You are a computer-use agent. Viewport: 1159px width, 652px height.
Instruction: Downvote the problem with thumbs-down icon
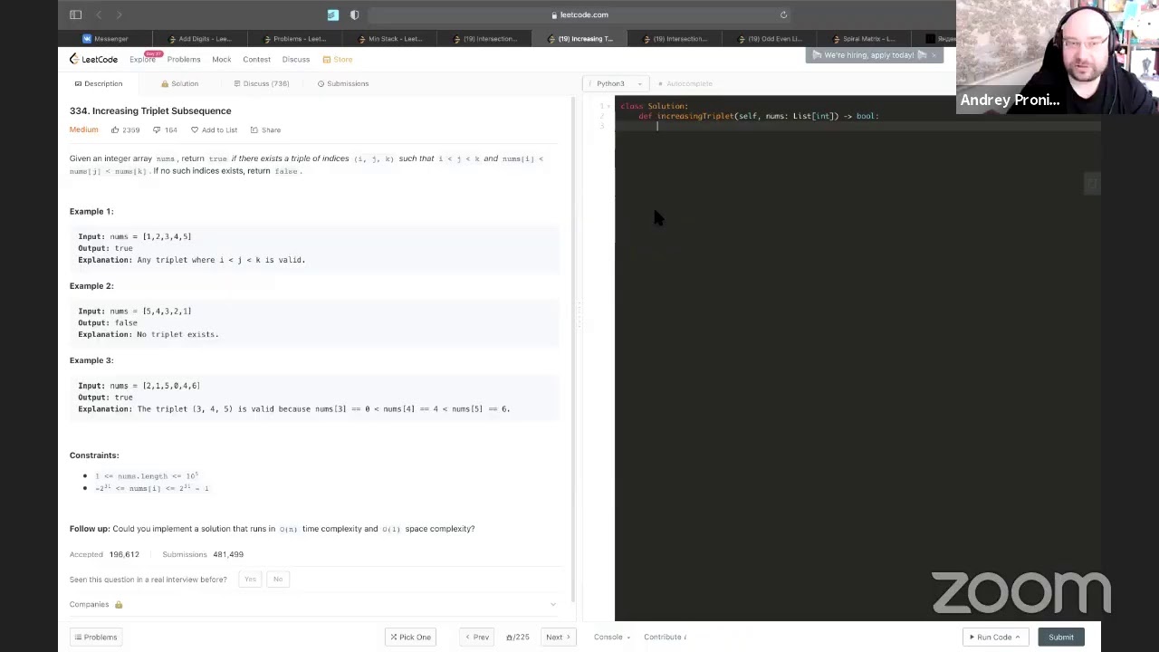(x=165, y=130)
